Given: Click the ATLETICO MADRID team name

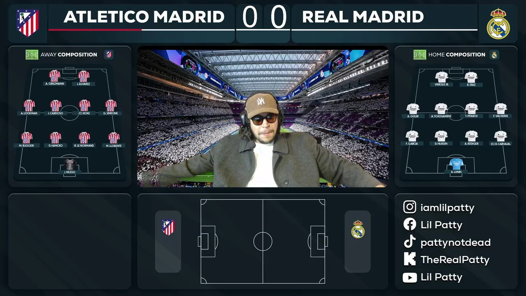Looking at the screenshot, I should 144,17.
